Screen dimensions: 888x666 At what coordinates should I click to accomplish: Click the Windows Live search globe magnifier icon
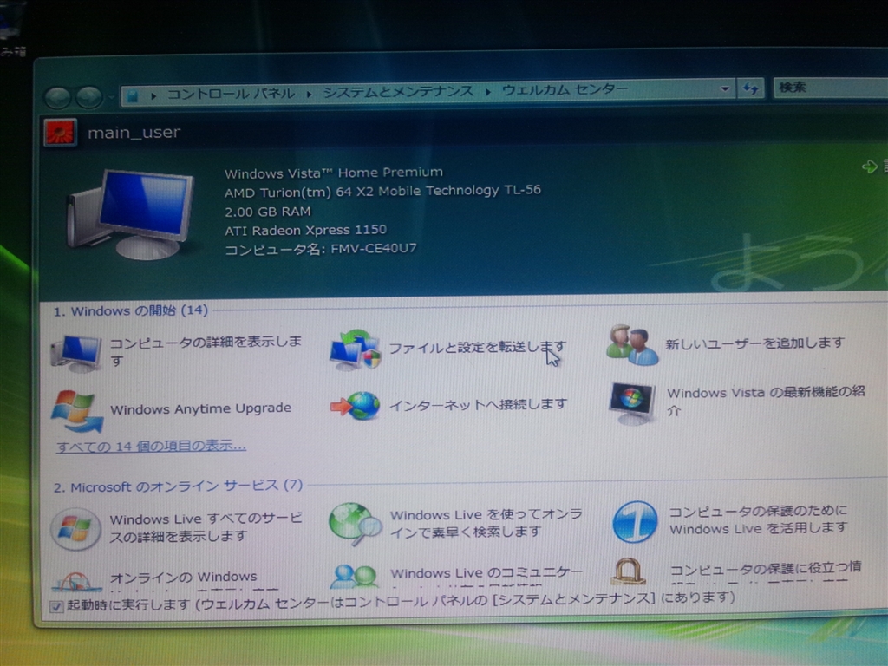(355, 525)
